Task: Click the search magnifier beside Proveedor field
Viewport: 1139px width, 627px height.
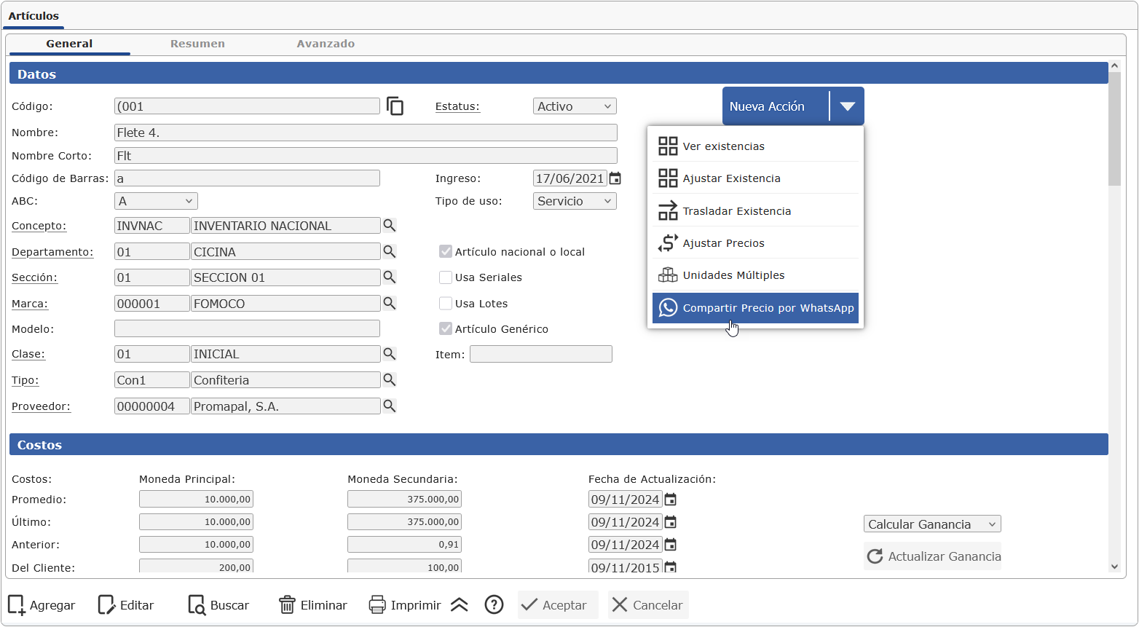Action: 390,406
